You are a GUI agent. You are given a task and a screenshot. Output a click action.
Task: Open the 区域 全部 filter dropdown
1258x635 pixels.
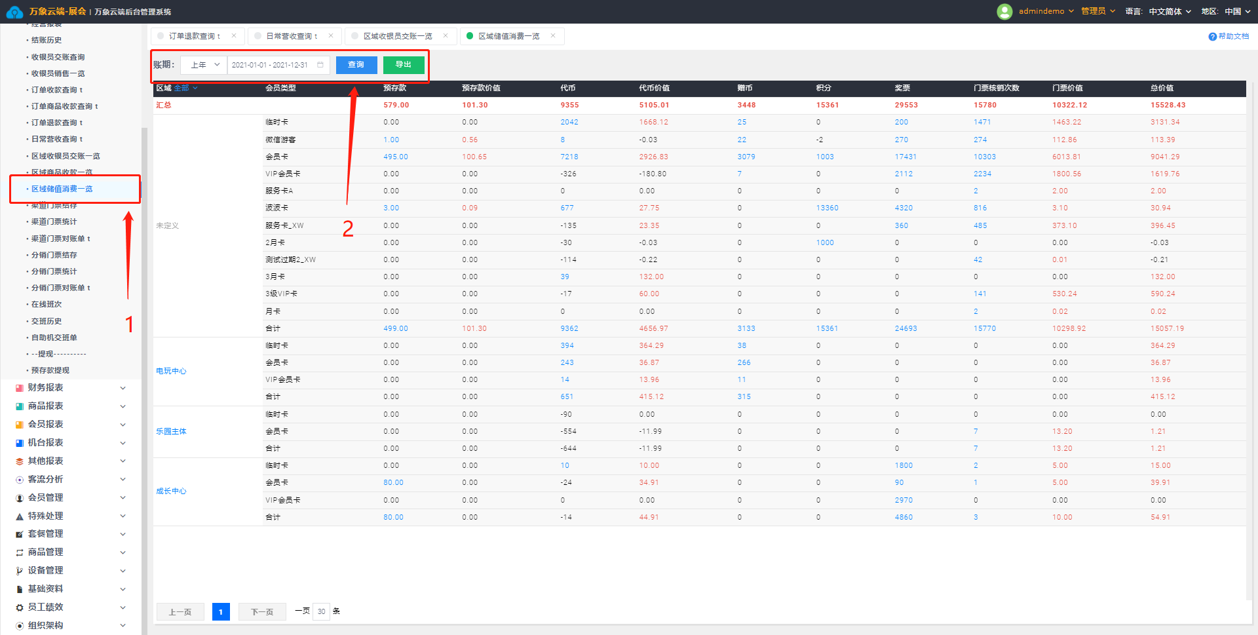[185, 88]
